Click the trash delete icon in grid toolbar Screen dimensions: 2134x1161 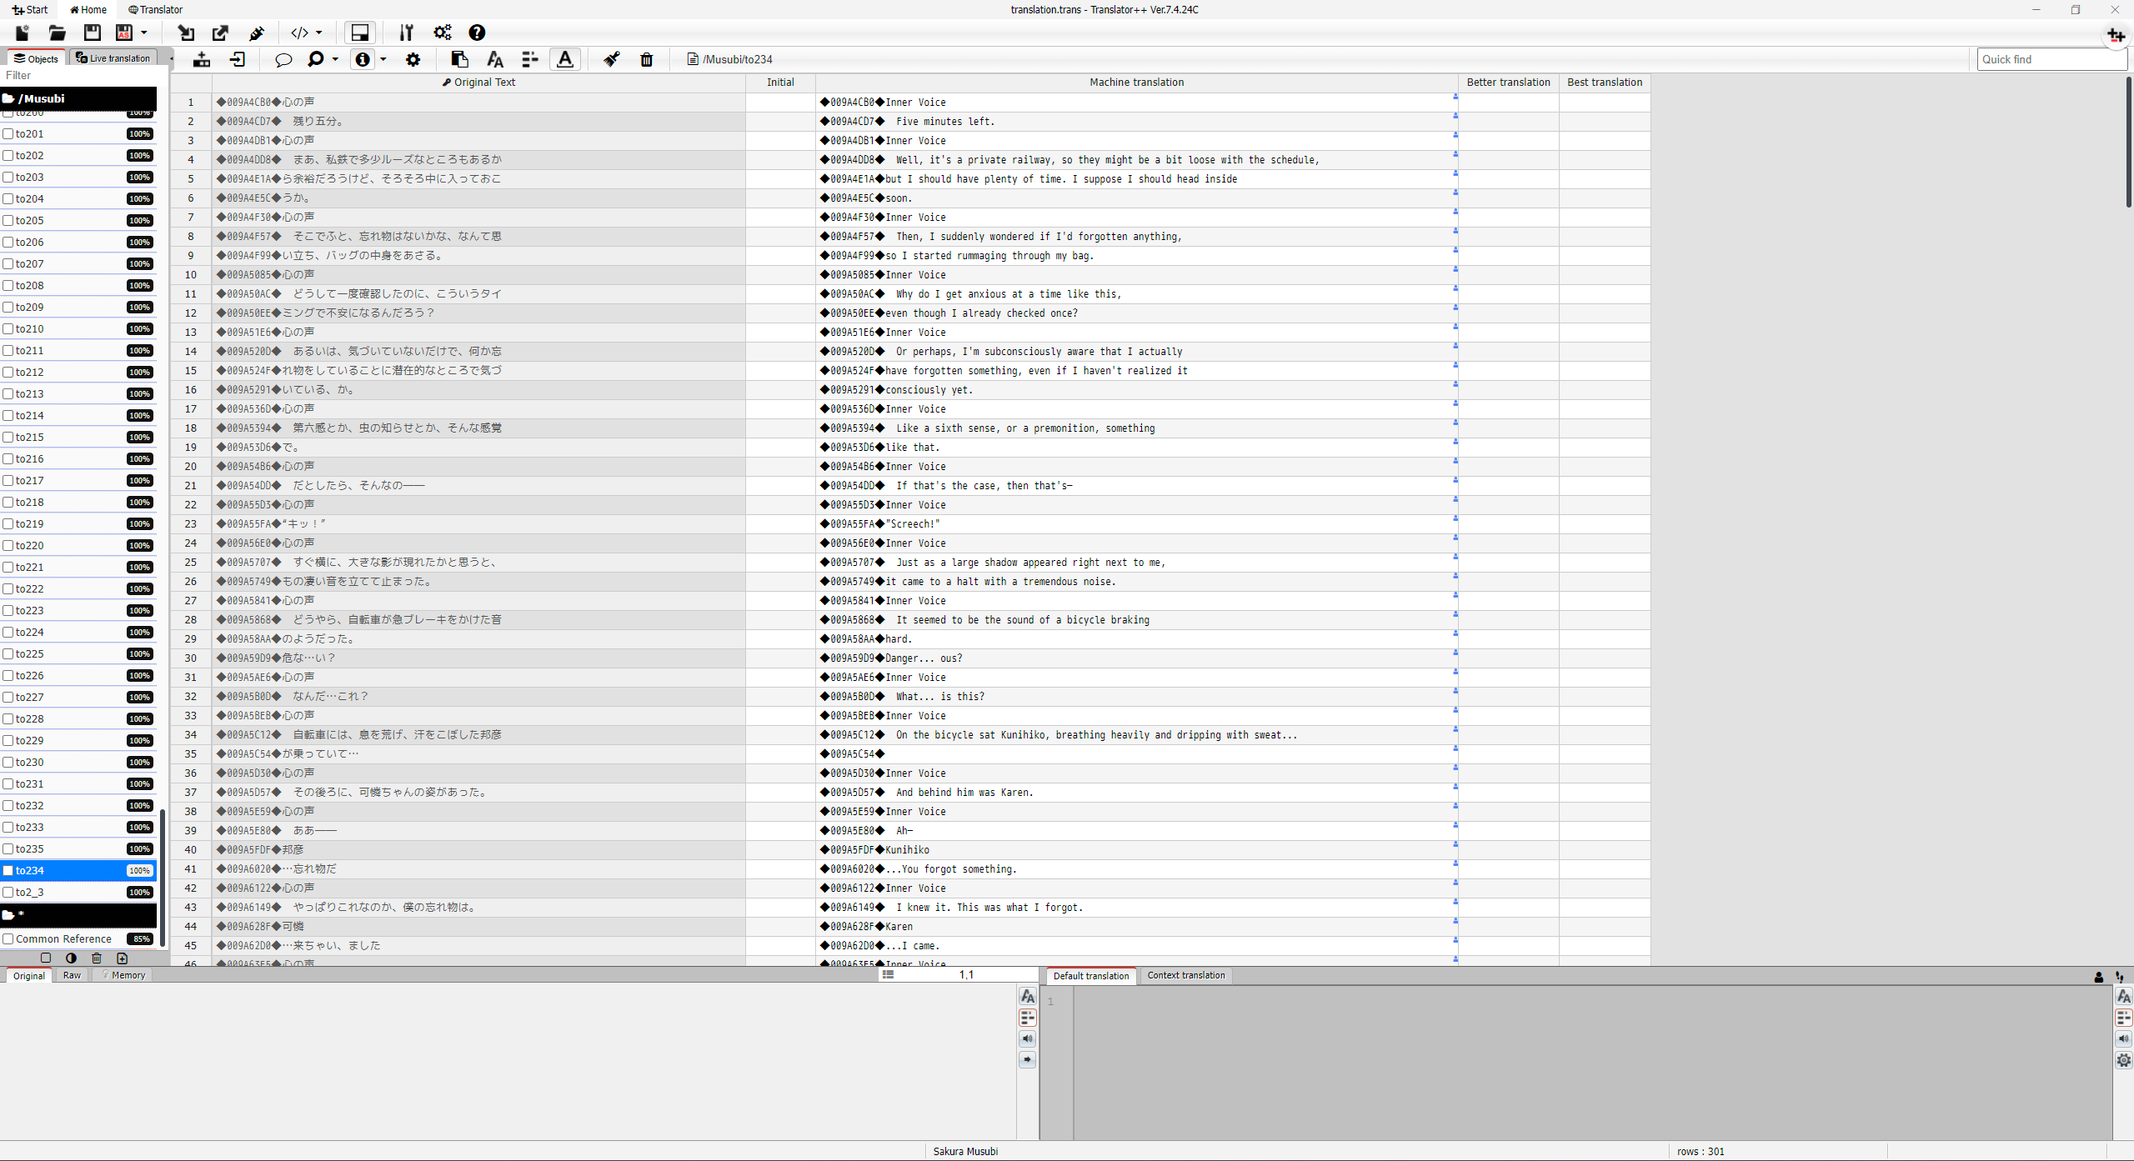[646, 59]
